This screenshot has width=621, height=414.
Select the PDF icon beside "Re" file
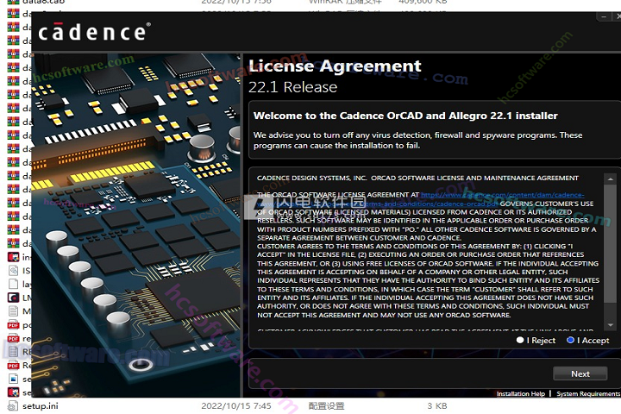[13, 366]
